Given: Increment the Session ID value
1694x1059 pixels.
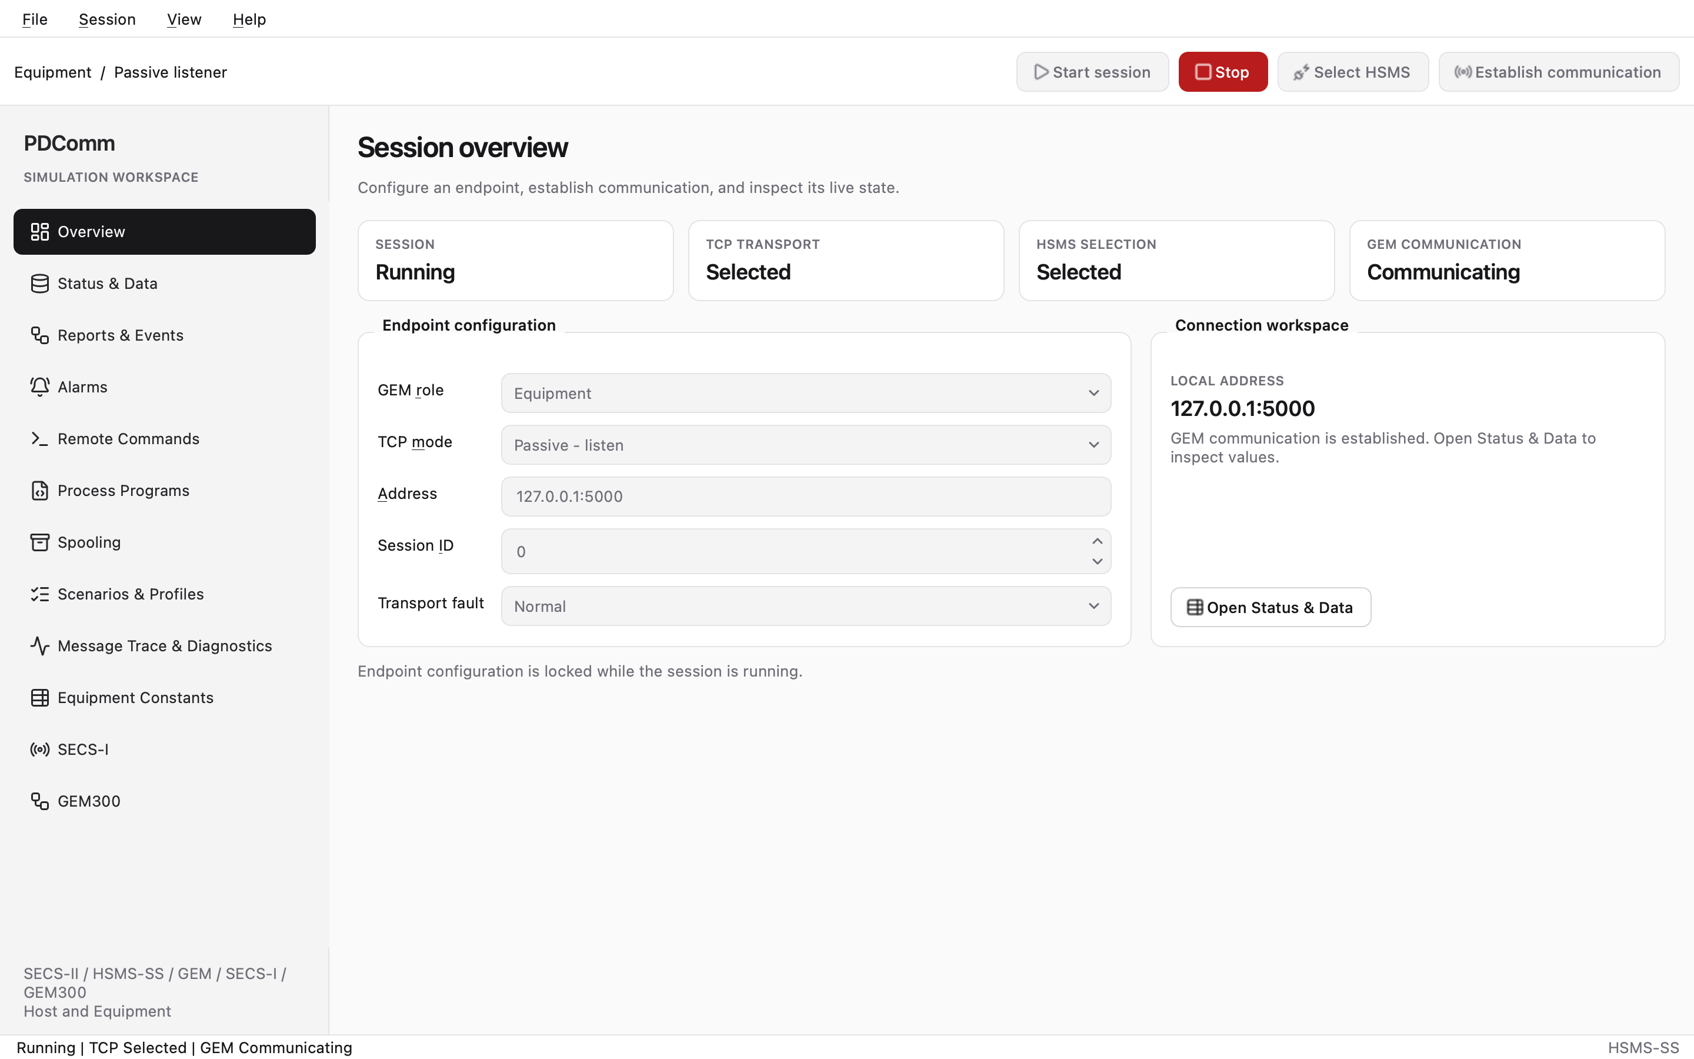Looking at the screenshot, I should pyautogui.click(x=1097, y=541).
